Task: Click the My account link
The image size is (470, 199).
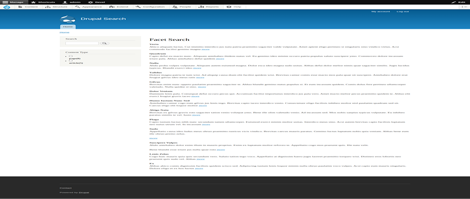Action: point(380,12)
